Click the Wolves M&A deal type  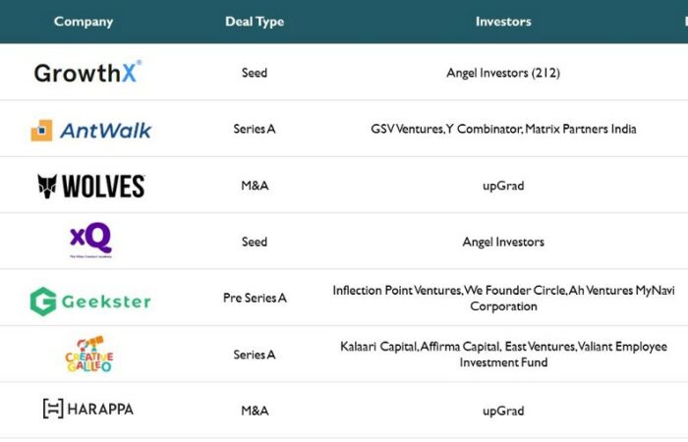(254, 186)
